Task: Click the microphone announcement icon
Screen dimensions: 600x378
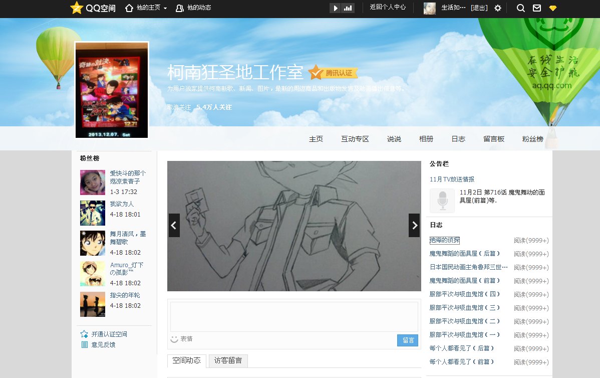Action: pyautogui.click(x=442, y=201)
